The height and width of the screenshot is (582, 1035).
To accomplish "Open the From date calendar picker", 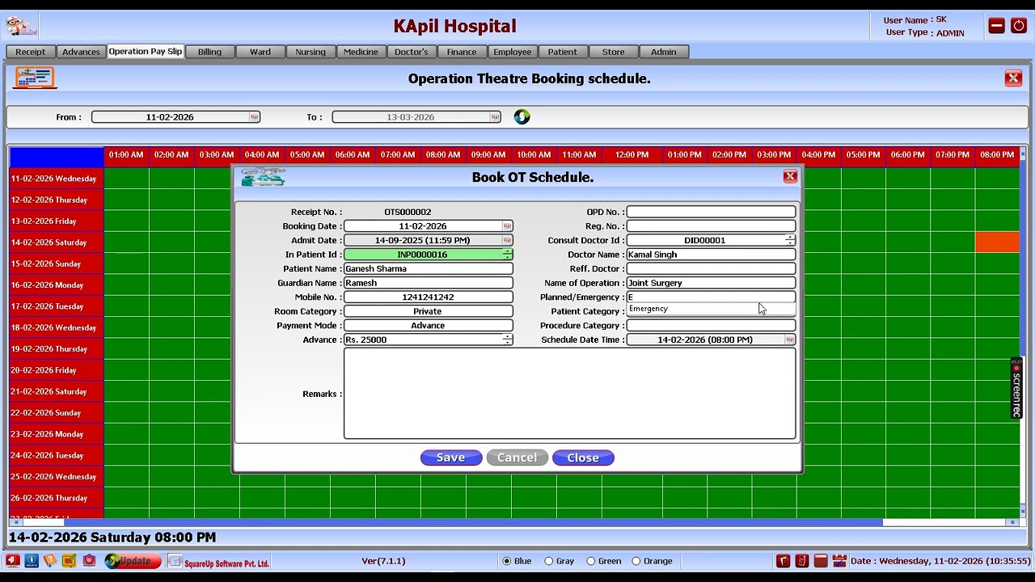I will click(x=254, y=117).
